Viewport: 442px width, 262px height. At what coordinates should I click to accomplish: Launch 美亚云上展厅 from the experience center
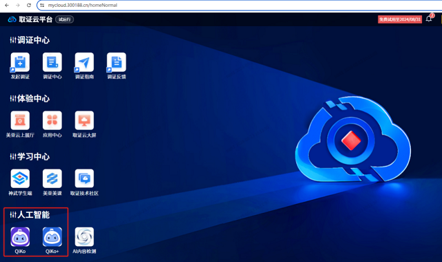coord(20,120)
